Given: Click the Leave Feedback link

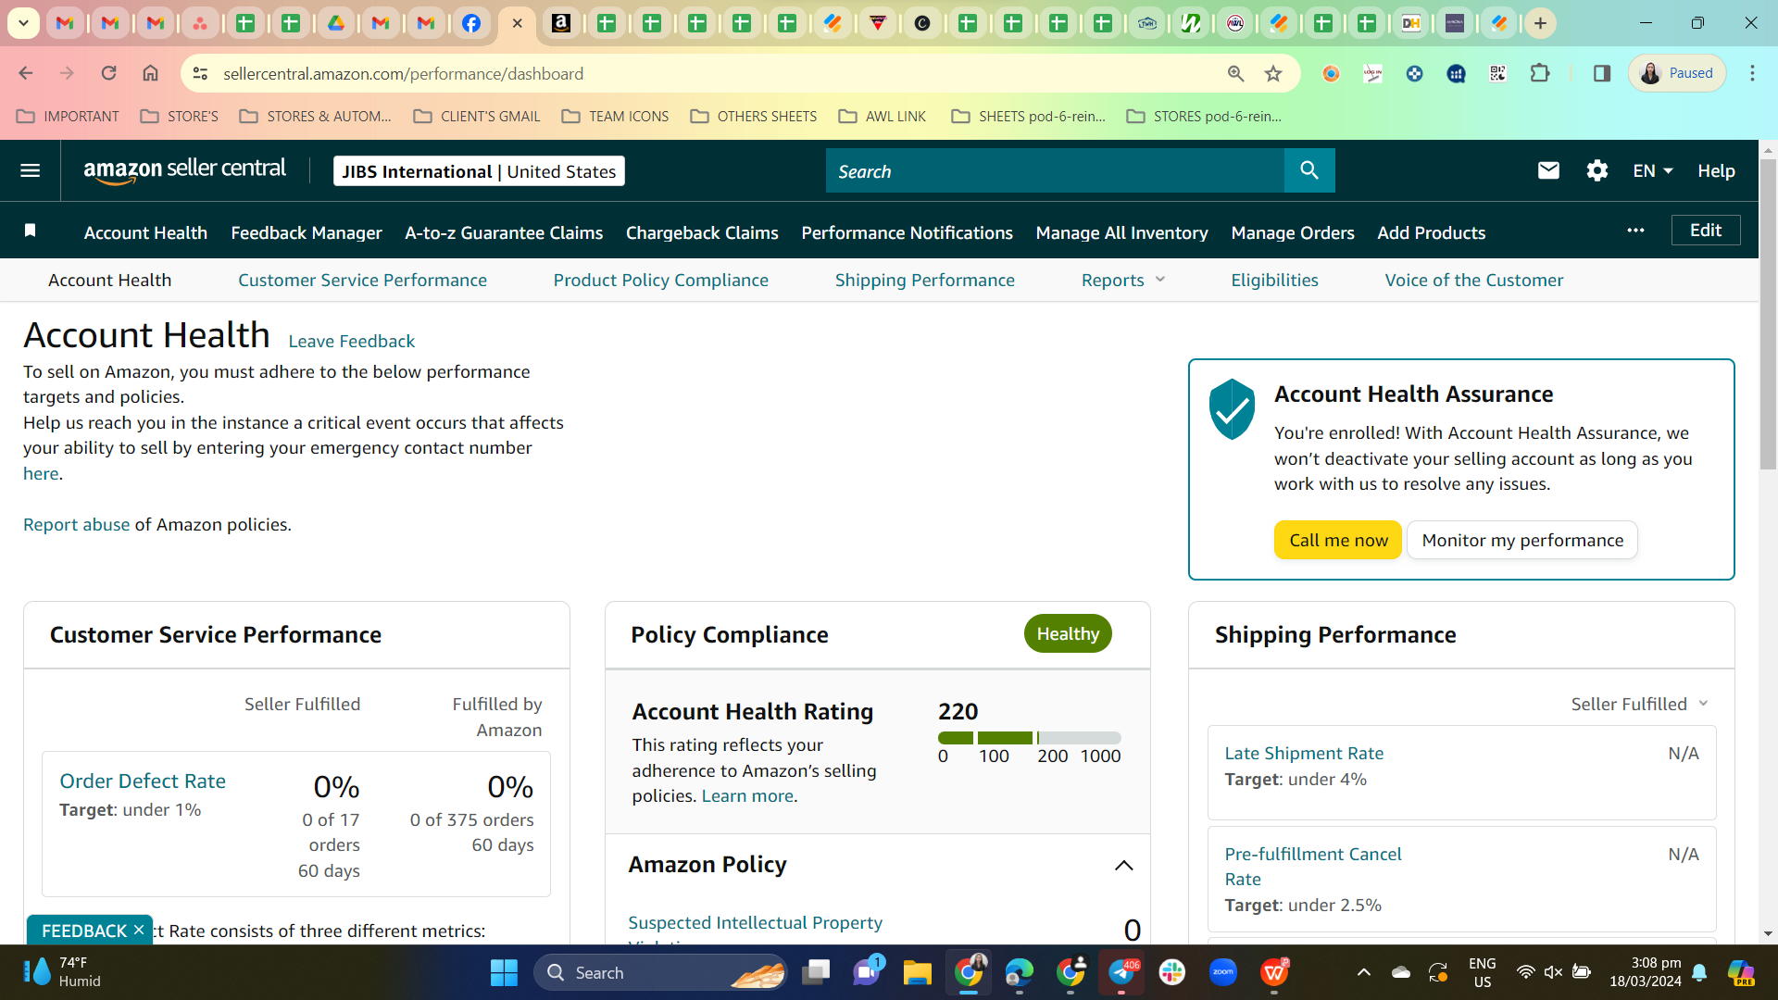Looking at the screenshot, I should 351,341.
